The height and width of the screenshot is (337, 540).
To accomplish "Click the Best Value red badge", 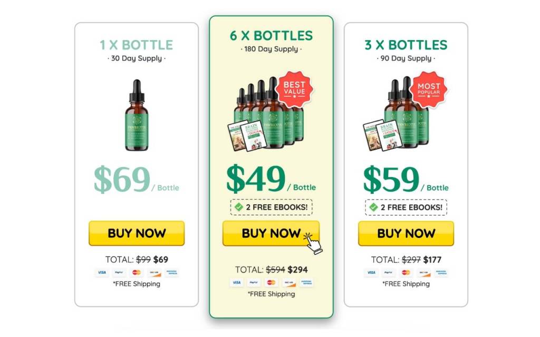I will [294, 89].
